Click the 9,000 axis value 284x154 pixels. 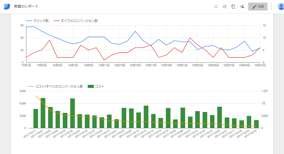click(x=23, y=91)
